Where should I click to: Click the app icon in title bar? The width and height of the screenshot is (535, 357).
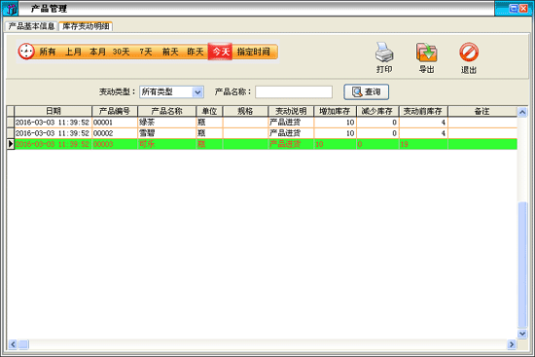pos(10,9)
